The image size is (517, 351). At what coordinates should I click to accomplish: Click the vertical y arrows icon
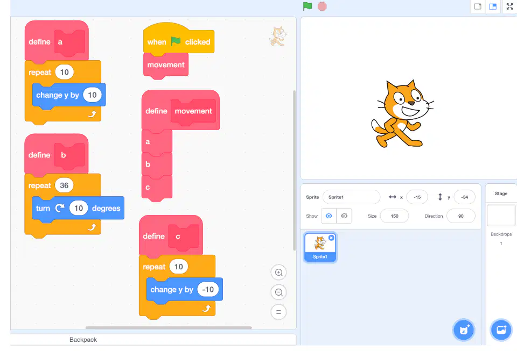440,197
